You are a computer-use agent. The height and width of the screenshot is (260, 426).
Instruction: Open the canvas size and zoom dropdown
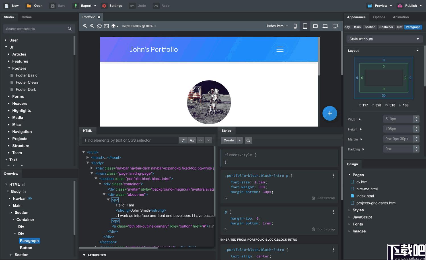coord(139,26)
